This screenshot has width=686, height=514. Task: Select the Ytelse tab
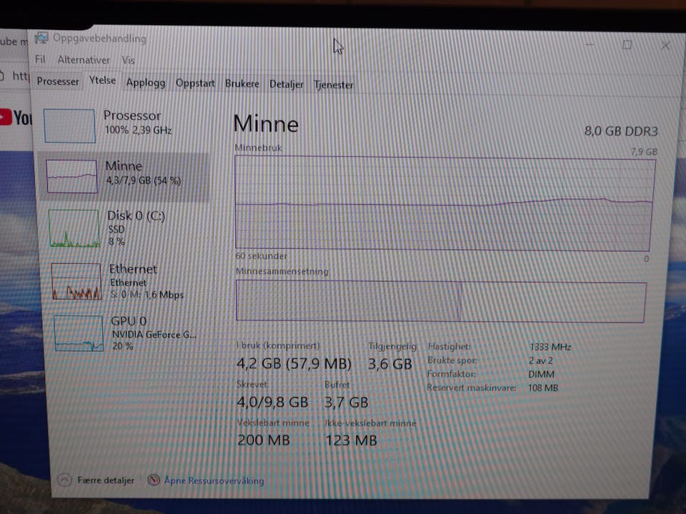coord(102,81)
